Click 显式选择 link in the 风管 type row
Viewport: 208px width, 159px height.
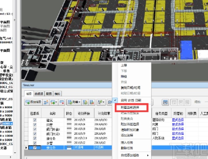click(x=178, y=124)
